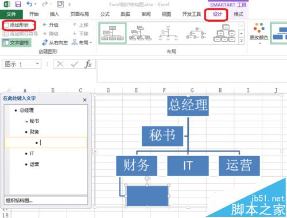Viewport: 287px width, 218px height.
Task: Switch to the 开始 ribbon tab
Action: [x=34, y=14]
